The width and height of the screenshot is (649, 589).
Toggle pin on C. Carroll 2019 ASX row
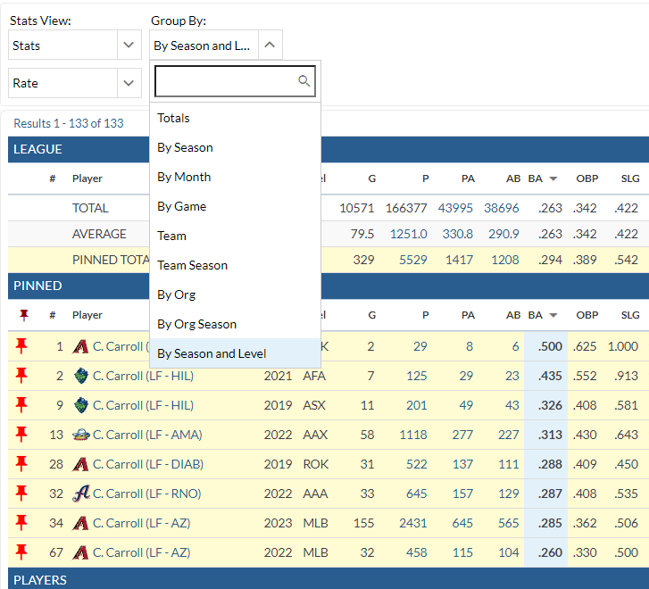(x=22, y=405)
